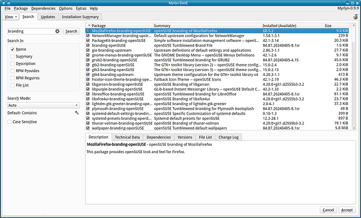Open the Dependencies menu
Viewport: 361px width, 218px height.
click(43, 8)
